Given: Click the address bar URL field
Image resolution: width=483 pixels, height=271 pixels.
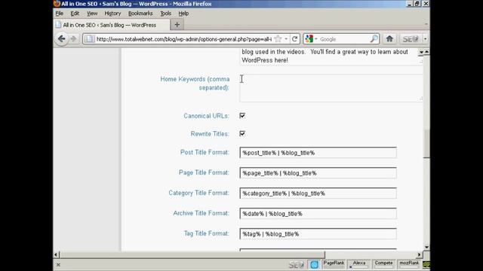Looking at the screenshot, I should [x=183, y=39].
